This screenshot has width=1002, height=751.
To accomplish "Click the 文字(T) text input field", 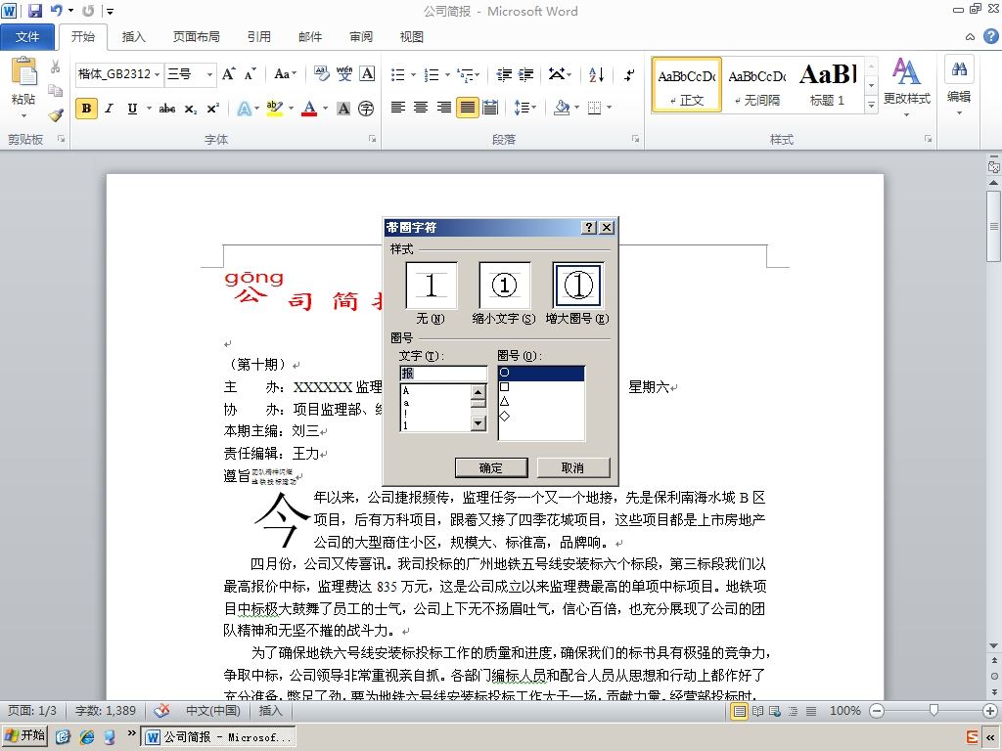I will click(x=443, y=373).
